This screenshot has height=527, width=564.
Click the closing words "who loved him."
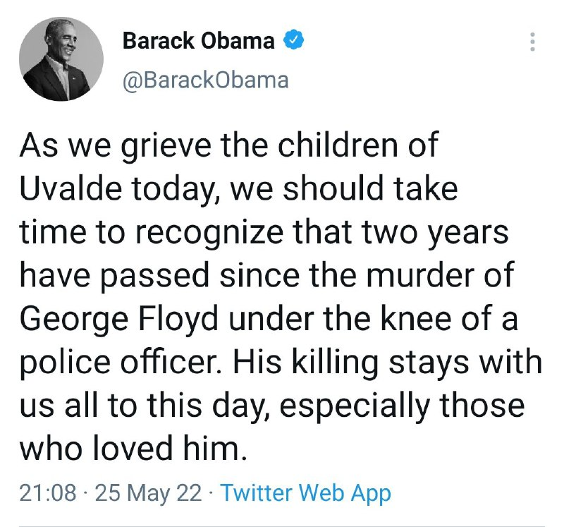(134, 448)
